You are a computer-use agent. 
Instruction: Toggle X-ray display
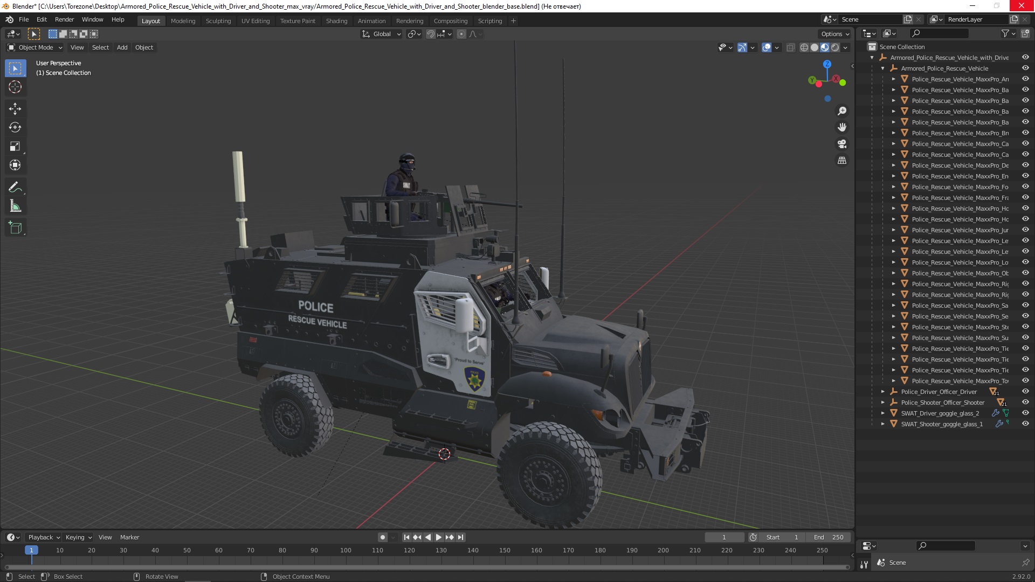790,47
